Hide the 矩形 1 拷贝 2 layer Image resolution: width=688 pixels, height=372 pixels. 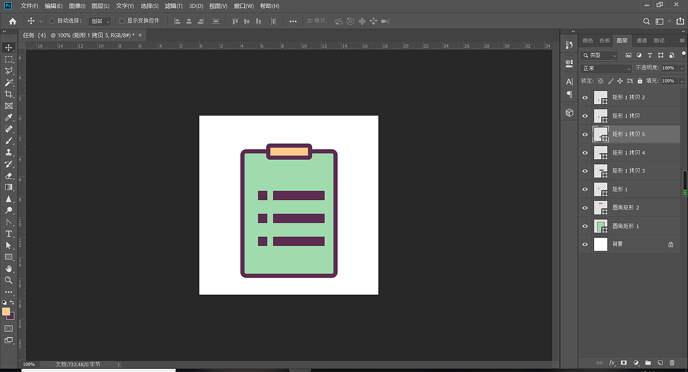pos(585,98)
